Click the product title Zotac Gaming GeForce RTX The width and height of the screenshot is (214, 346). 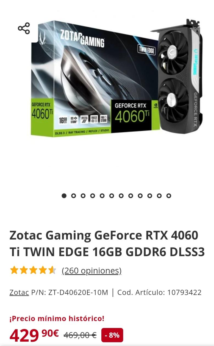pyautogui.click(x=107, y=244)
